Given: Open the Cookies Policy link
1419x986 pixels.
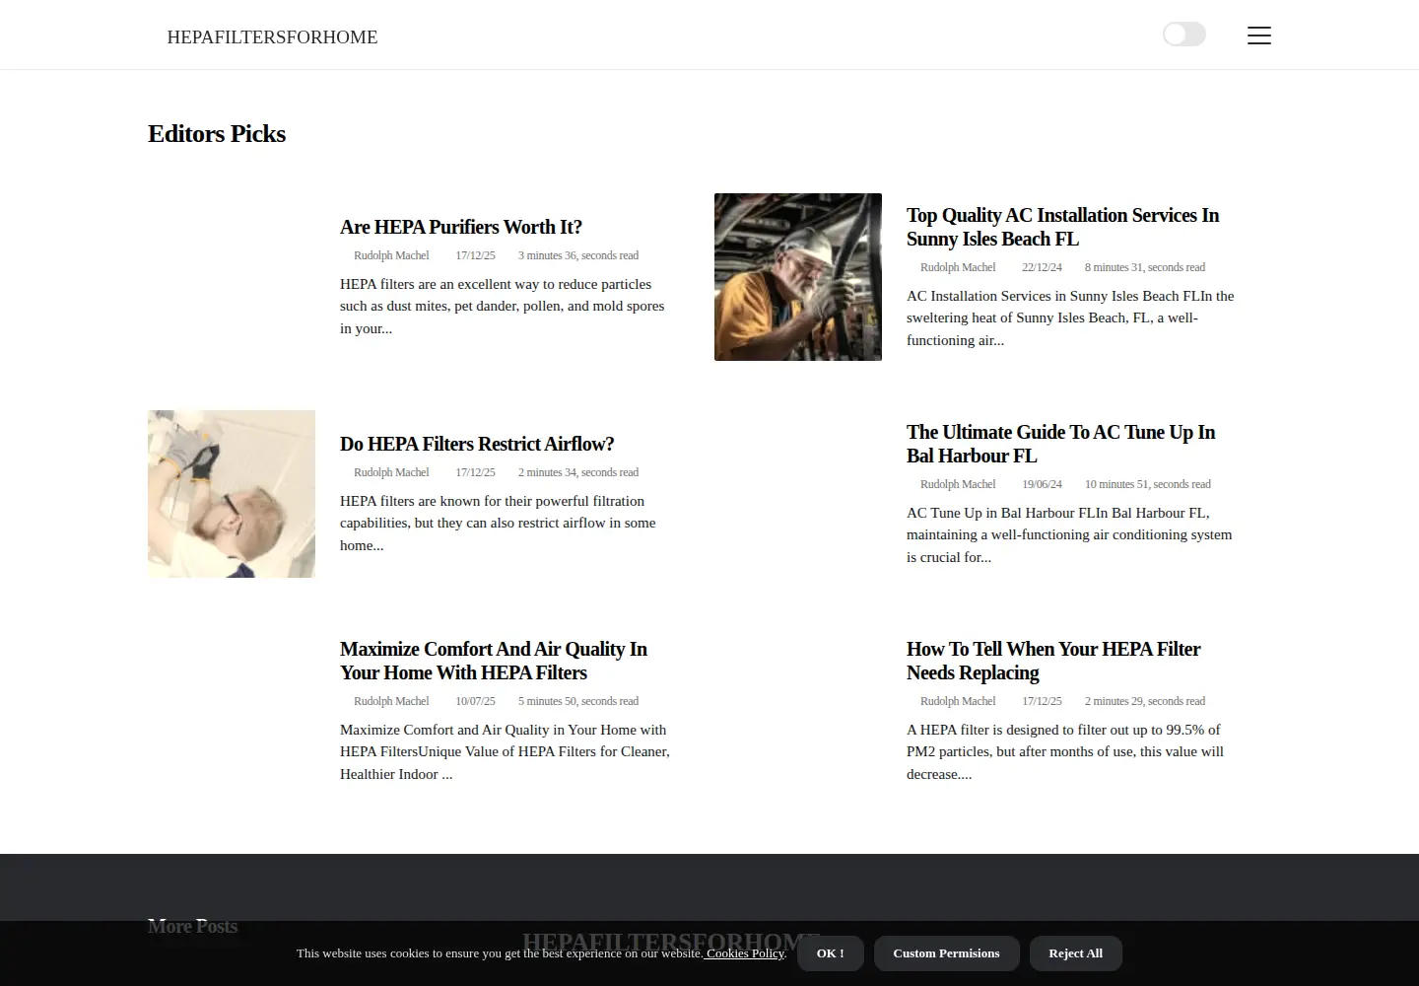Looking at the screenshot, I should (745, 953).
